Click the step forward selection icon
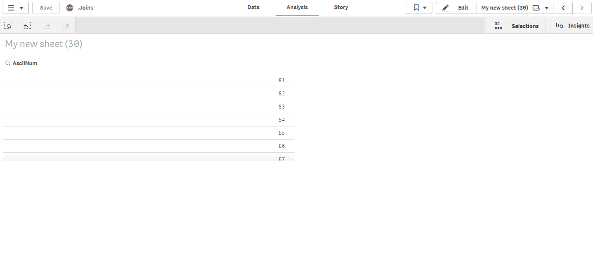This screenshot has height=270, width=593. coord(46,26)
